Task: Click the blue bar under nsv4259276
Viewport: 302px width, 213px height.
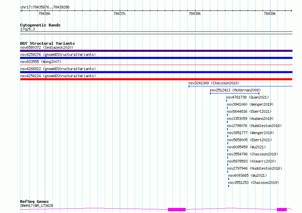Action: point(156,58)
